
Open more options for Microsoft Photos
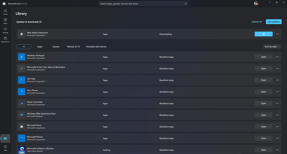[x=277, y=138]
